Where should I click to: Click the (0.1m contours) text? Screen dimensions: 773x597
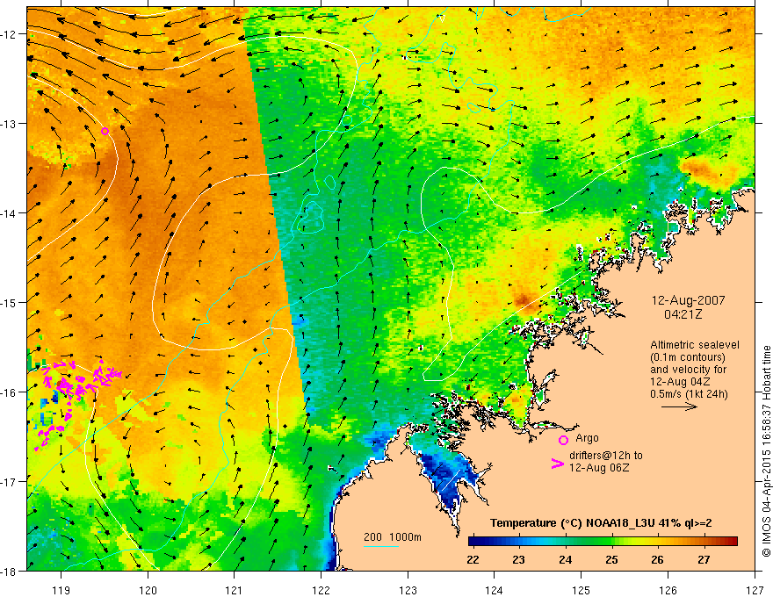[688, 357]
